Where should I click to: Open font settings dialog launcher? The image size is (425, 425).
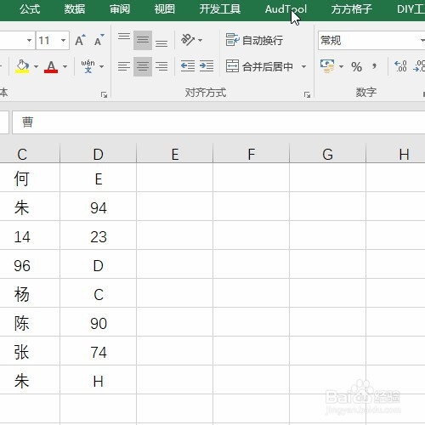pyautogui.click(x=104, y=94)
